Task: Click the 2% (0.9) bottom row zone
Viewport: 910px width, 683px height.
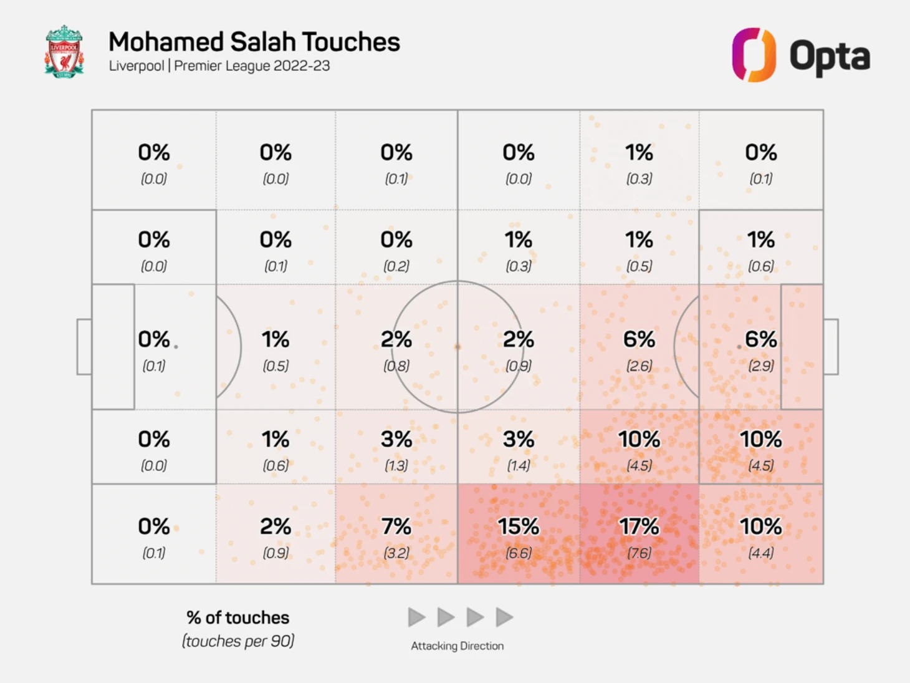Action: (276, 534)
